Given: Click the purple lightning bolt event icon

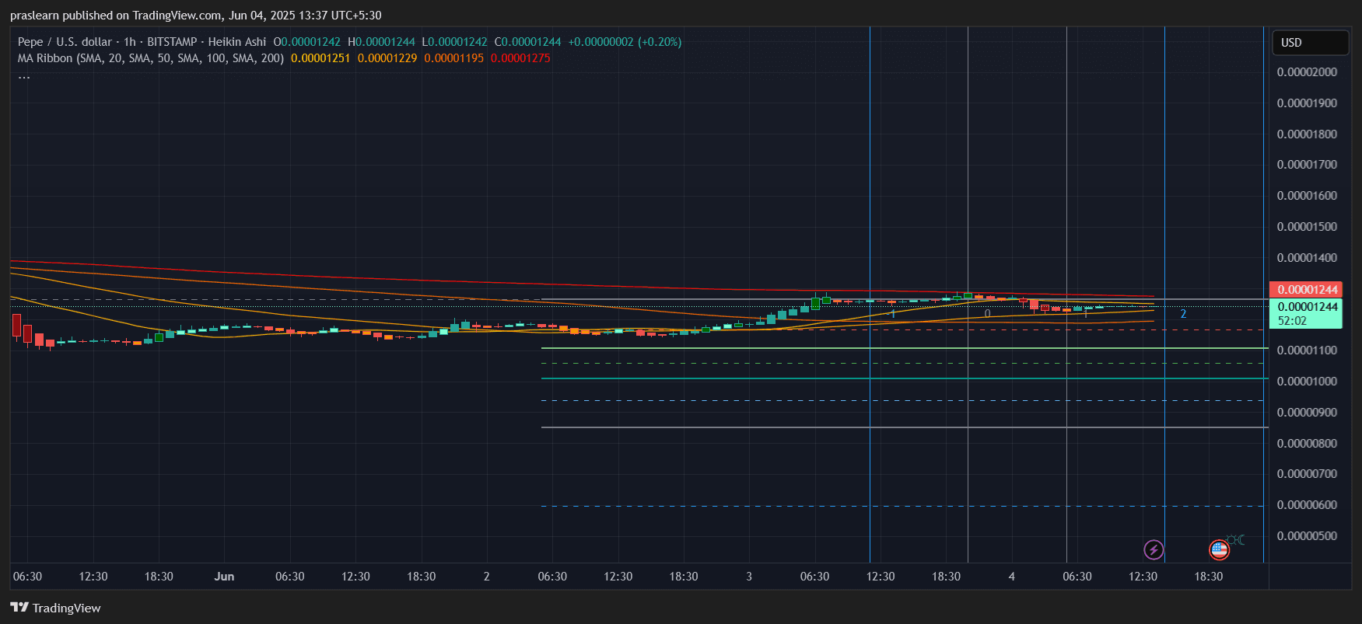Looking at the screenshot, I should (x=1154, y=550).
